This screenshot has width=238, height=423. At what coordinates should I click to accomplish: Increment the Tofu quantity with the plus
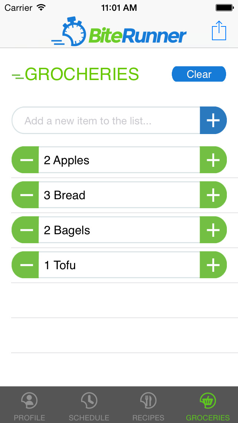point(213,265)
